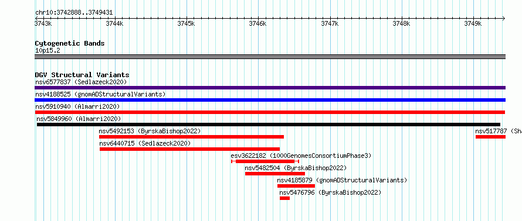Click the nsv6577837 (Sedlazeck2020) label
This screenshot has width=522, height=221.
[81, 82]
